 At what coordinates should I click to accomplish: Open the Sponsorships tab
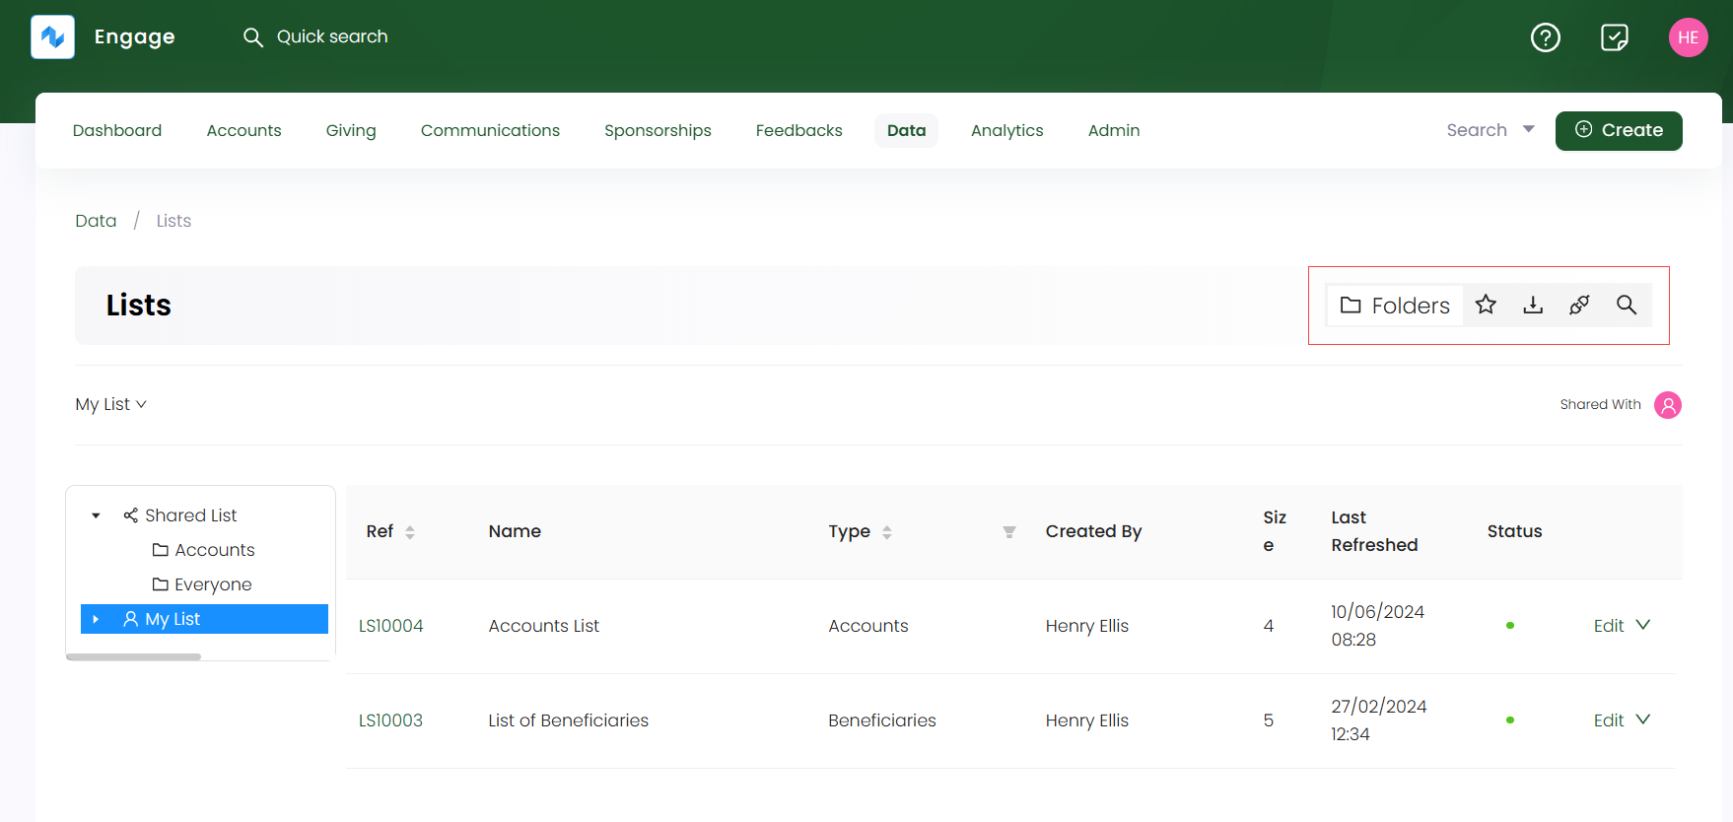pos(658,130)
